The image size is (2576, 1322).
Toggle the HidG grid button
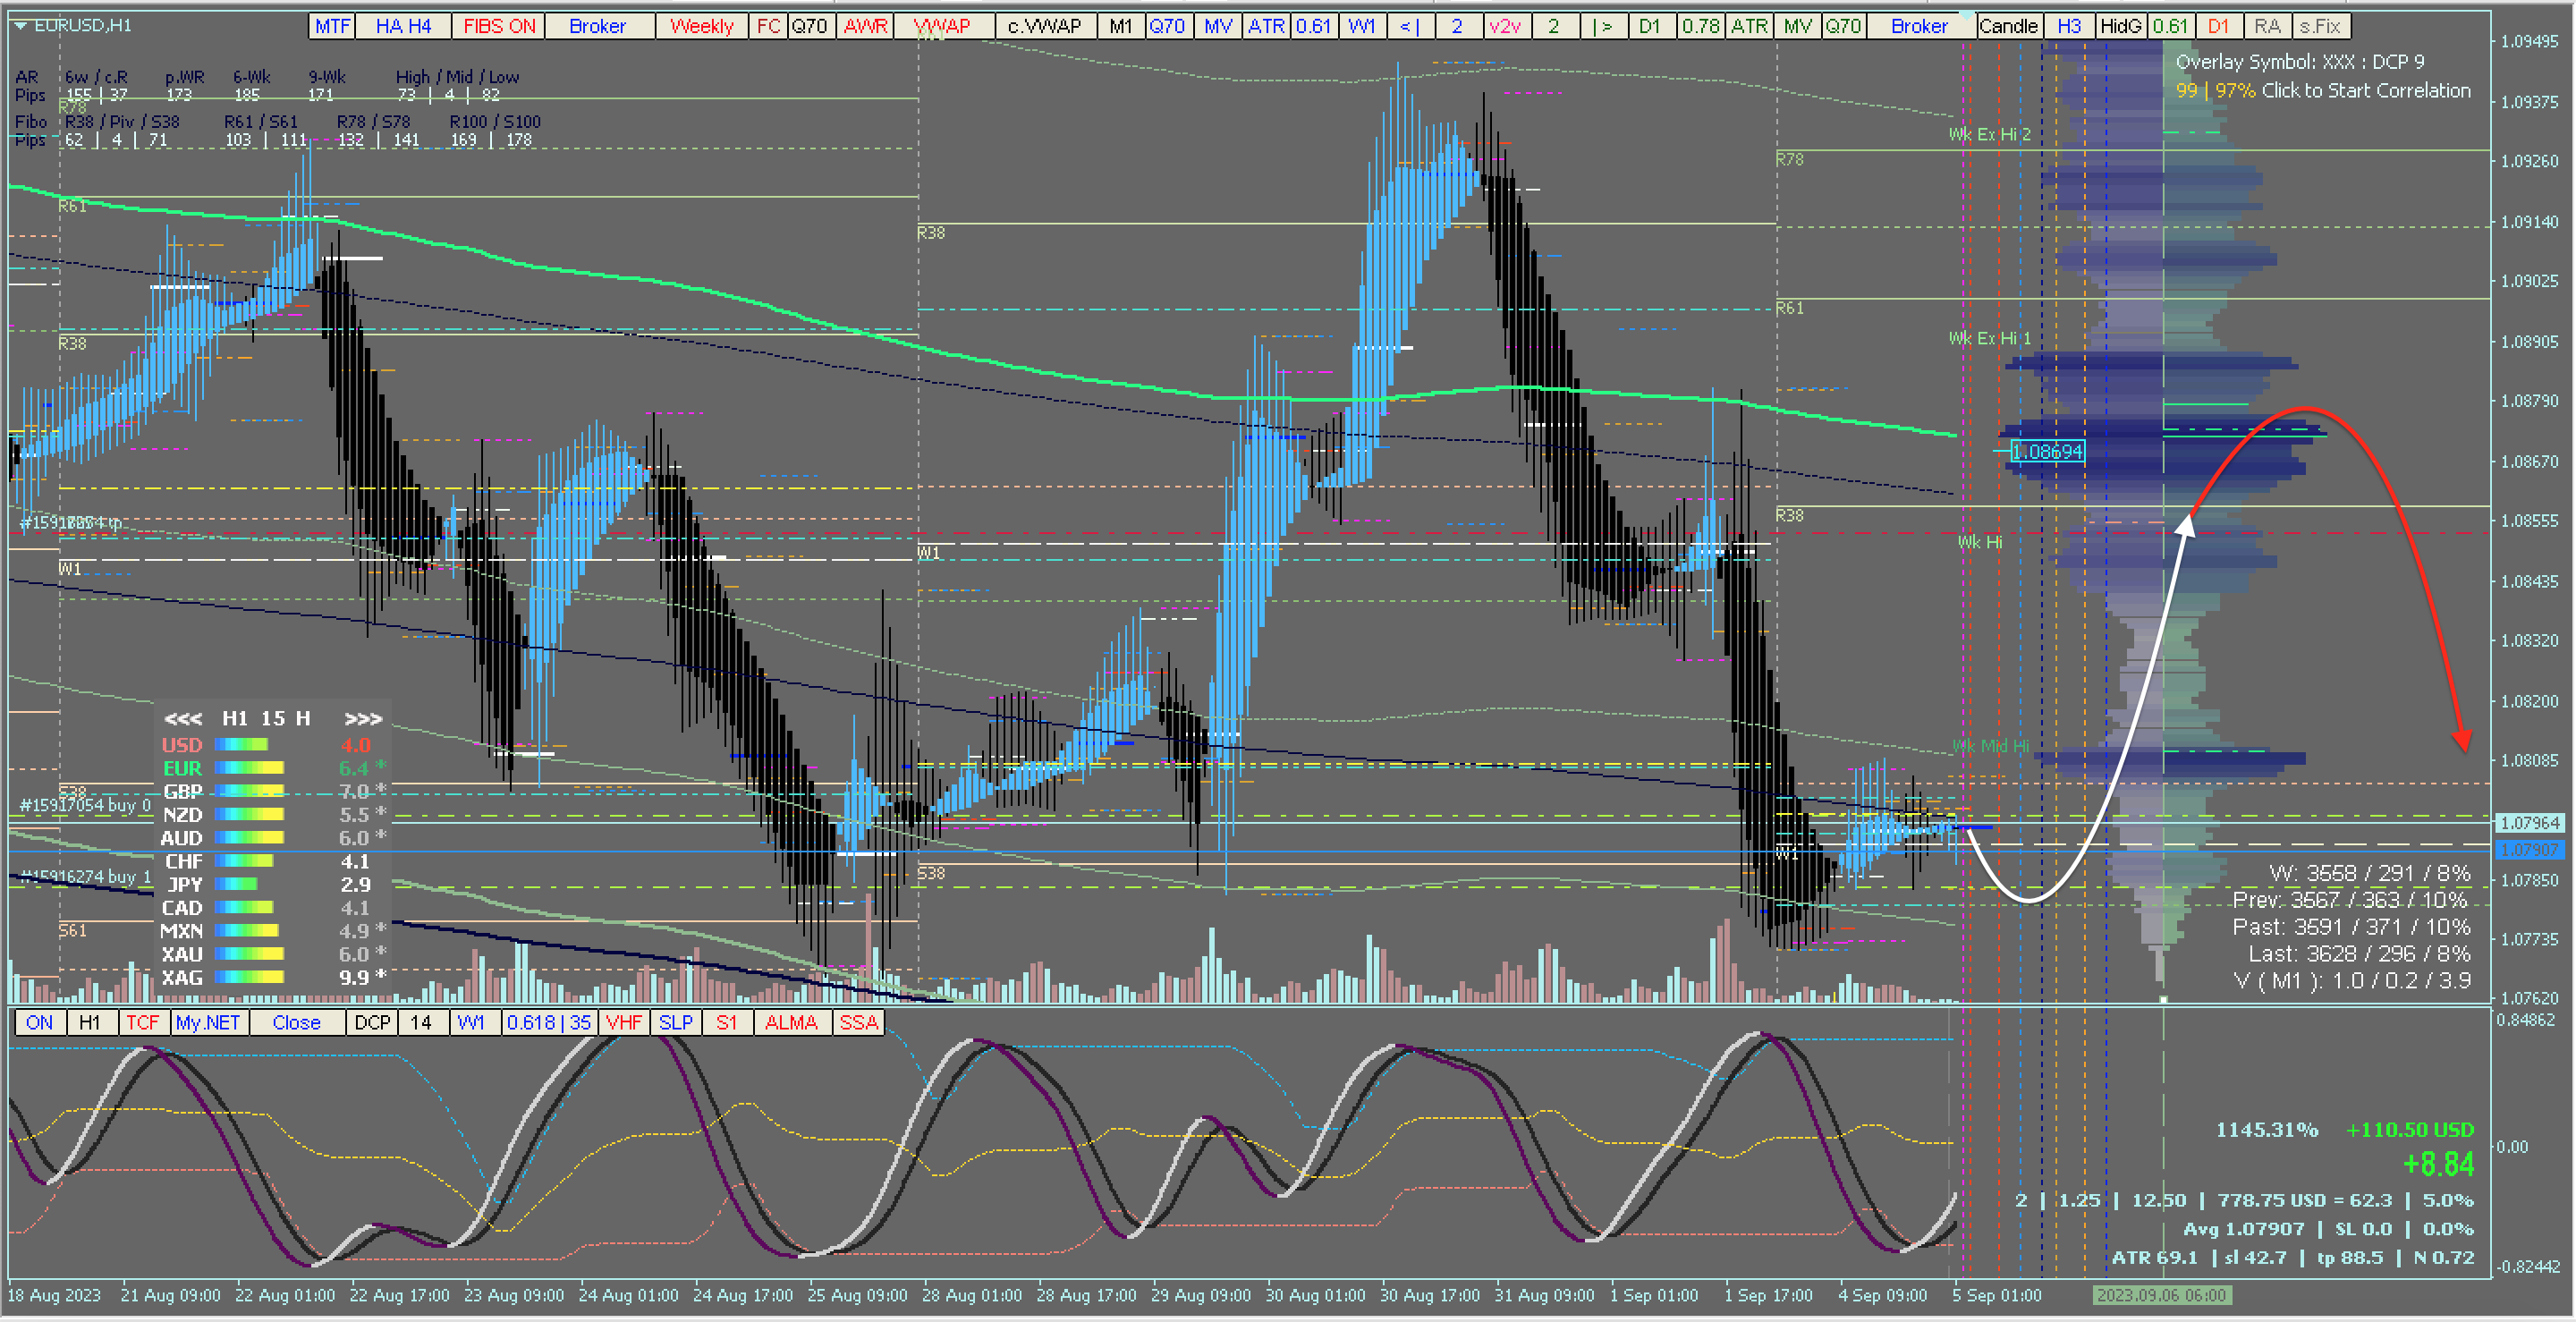[2120, 26]
